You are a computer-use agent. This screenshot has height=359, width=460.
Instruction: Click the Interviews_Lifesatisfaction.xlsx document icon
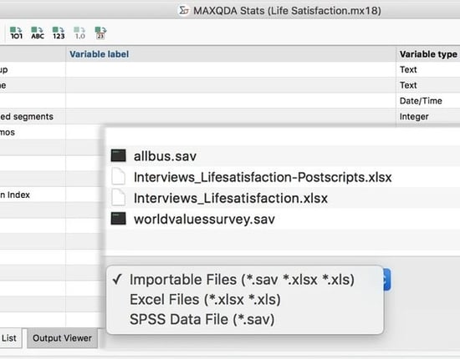point(118,198)
